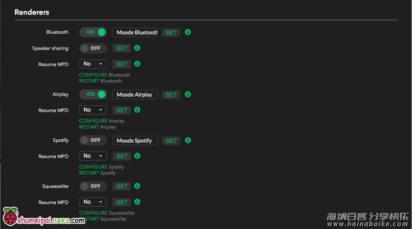Open Resume MPD dropdown under Spotify

click(93, 156)
